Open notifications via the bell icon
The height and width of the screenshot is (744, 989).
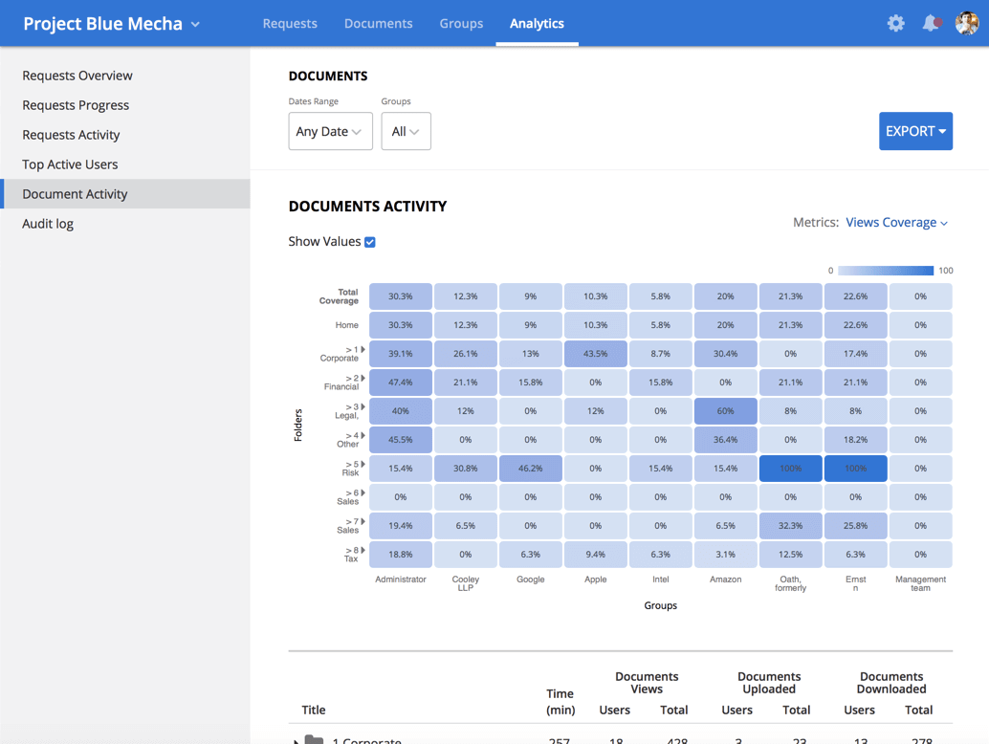[930, 23]
